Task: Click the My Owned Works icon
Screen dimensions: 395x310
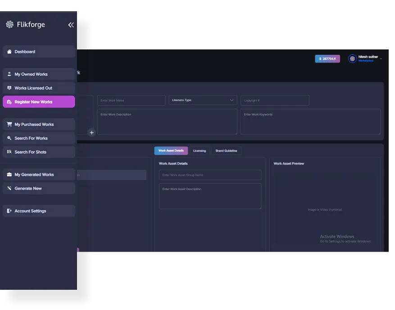Action: 9,74
